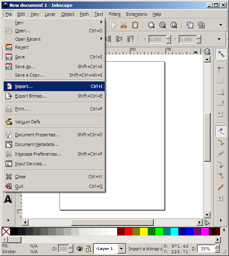Toggle Layer 1 visibility eye icon
This screenshot has width=229, height=256.
[x=80, y=249]
